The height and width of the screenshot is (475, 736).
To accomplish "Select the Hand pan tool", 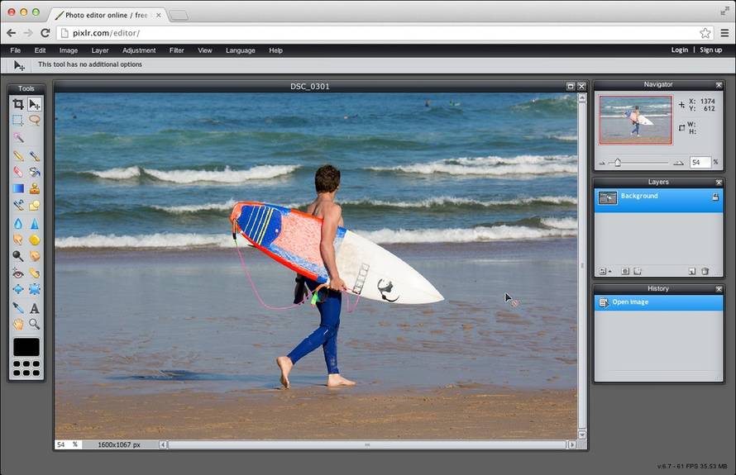I will (x=18, y=324).
